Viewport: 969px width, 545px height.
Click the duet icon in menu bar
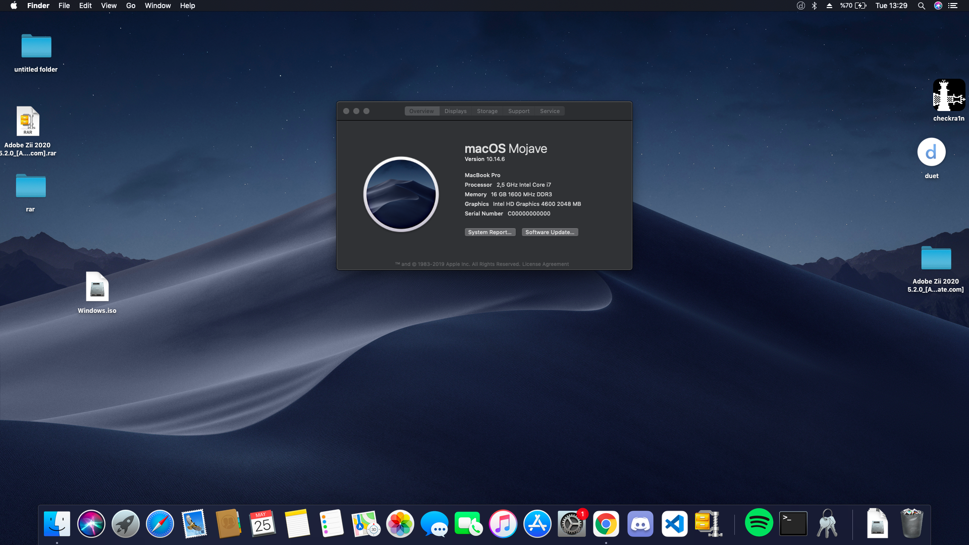pos(800,6)
